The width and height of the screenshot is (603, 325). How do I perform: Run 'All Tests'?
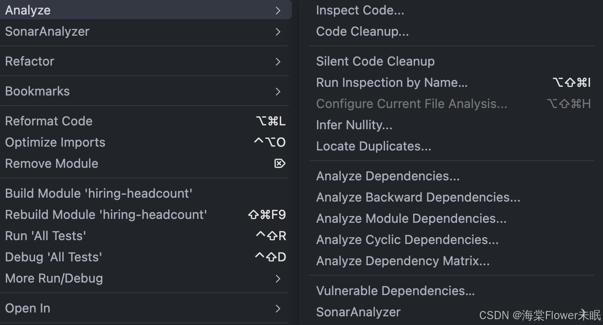pos(45,236)
